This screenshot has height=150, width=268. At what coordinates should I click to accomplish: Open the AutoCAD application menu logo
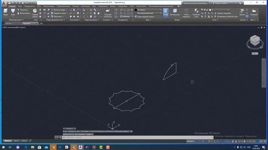4,3
